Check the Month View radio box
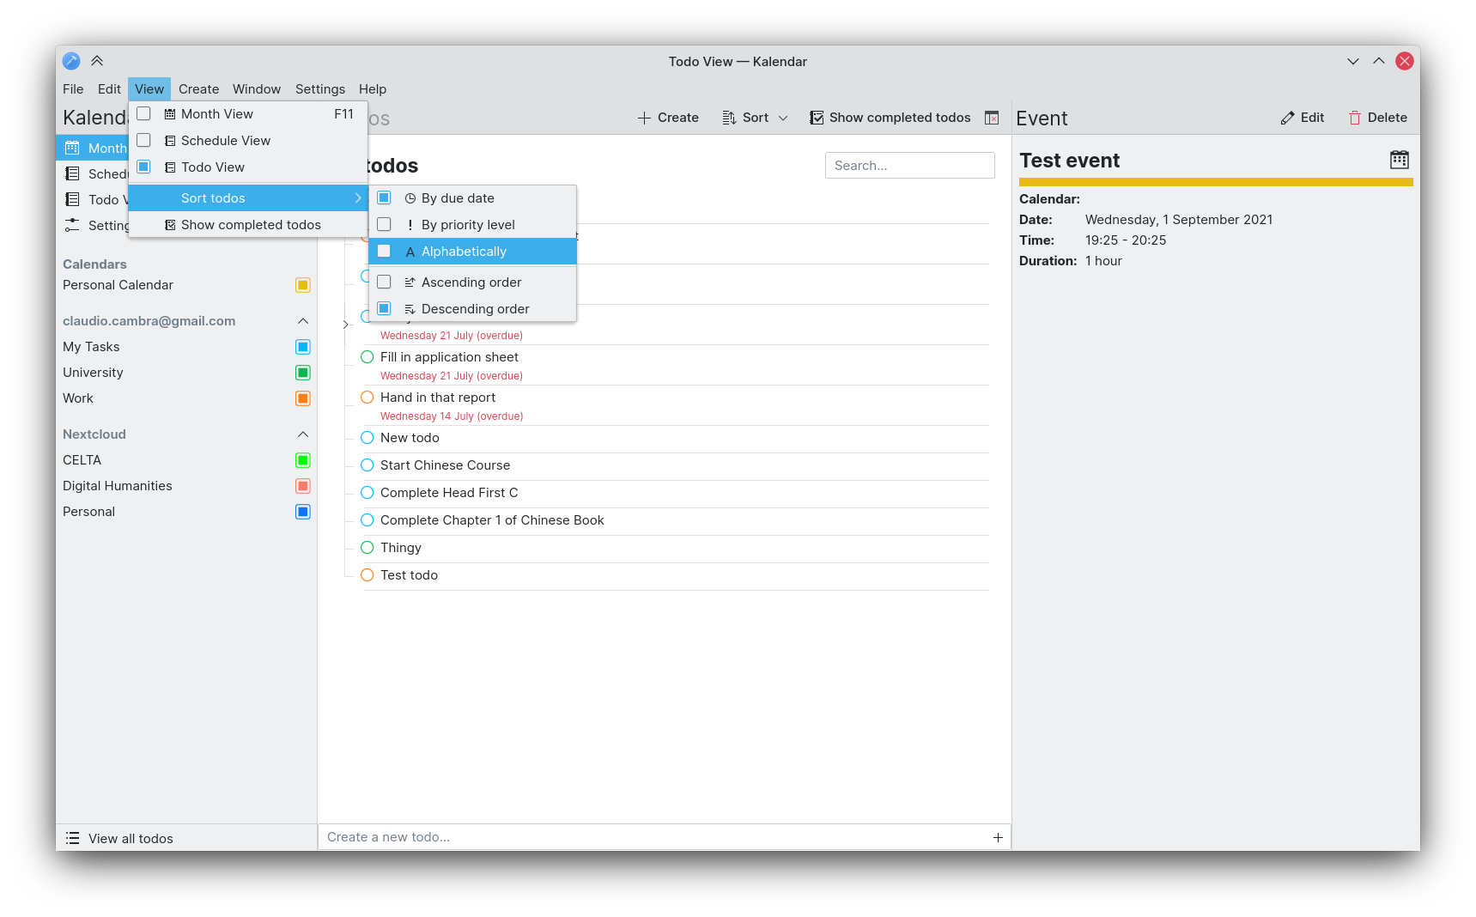 pyautogui.click(x=143, y=113)
